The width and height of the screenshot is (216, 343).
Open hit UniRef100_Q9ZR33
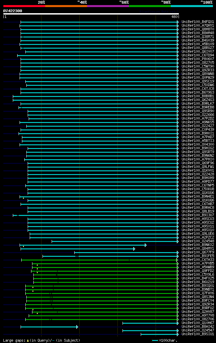[198, 70]
